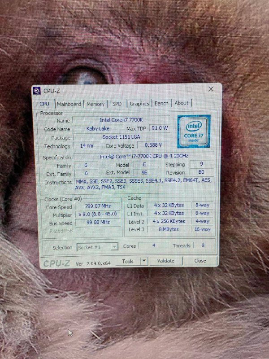Go to the Graphics tab
Screen dimensions: 269x359
[139, 104]
